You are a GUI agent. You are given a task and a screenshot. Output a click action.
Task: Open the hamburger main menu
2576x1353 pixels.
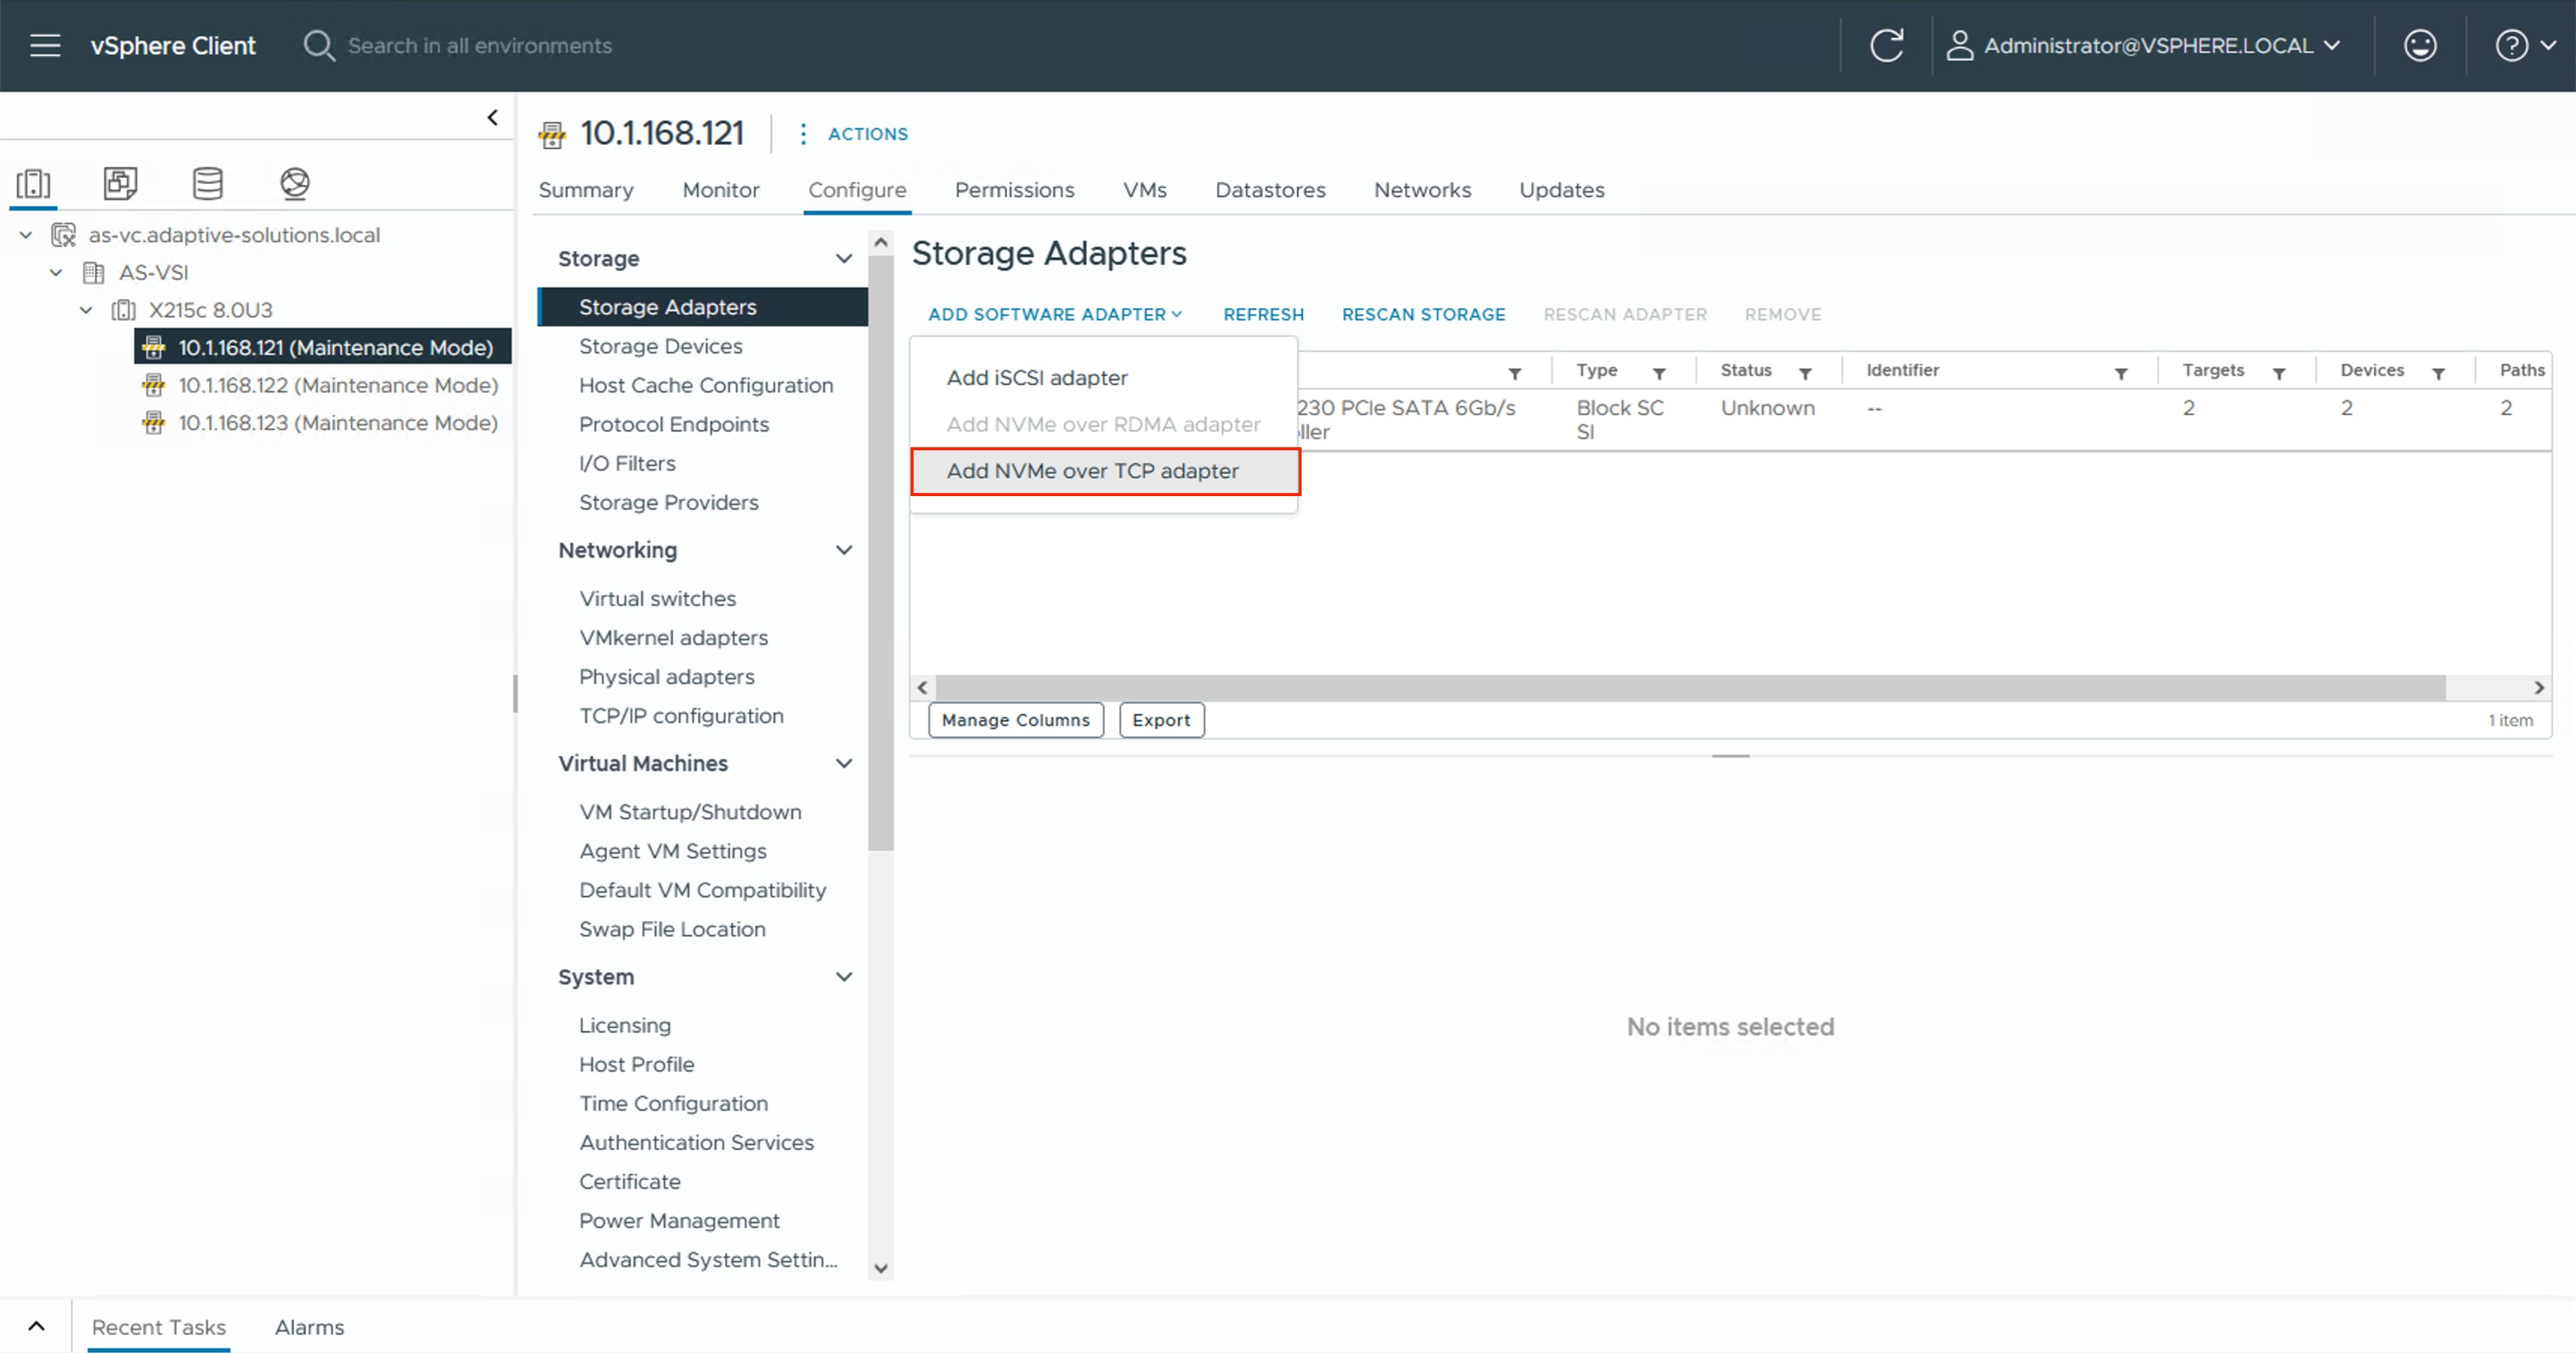(45, 45)
